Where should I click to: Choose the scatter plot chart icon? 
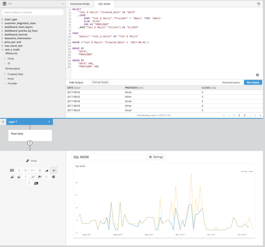pos(33,177)
